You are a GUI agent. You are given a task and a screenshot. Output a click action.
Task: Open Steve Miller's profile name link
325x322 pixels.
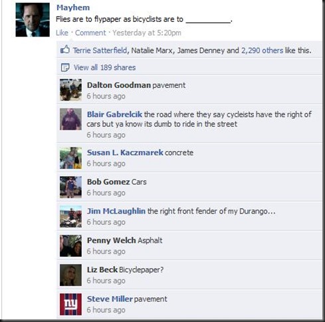tap(110, 299)
